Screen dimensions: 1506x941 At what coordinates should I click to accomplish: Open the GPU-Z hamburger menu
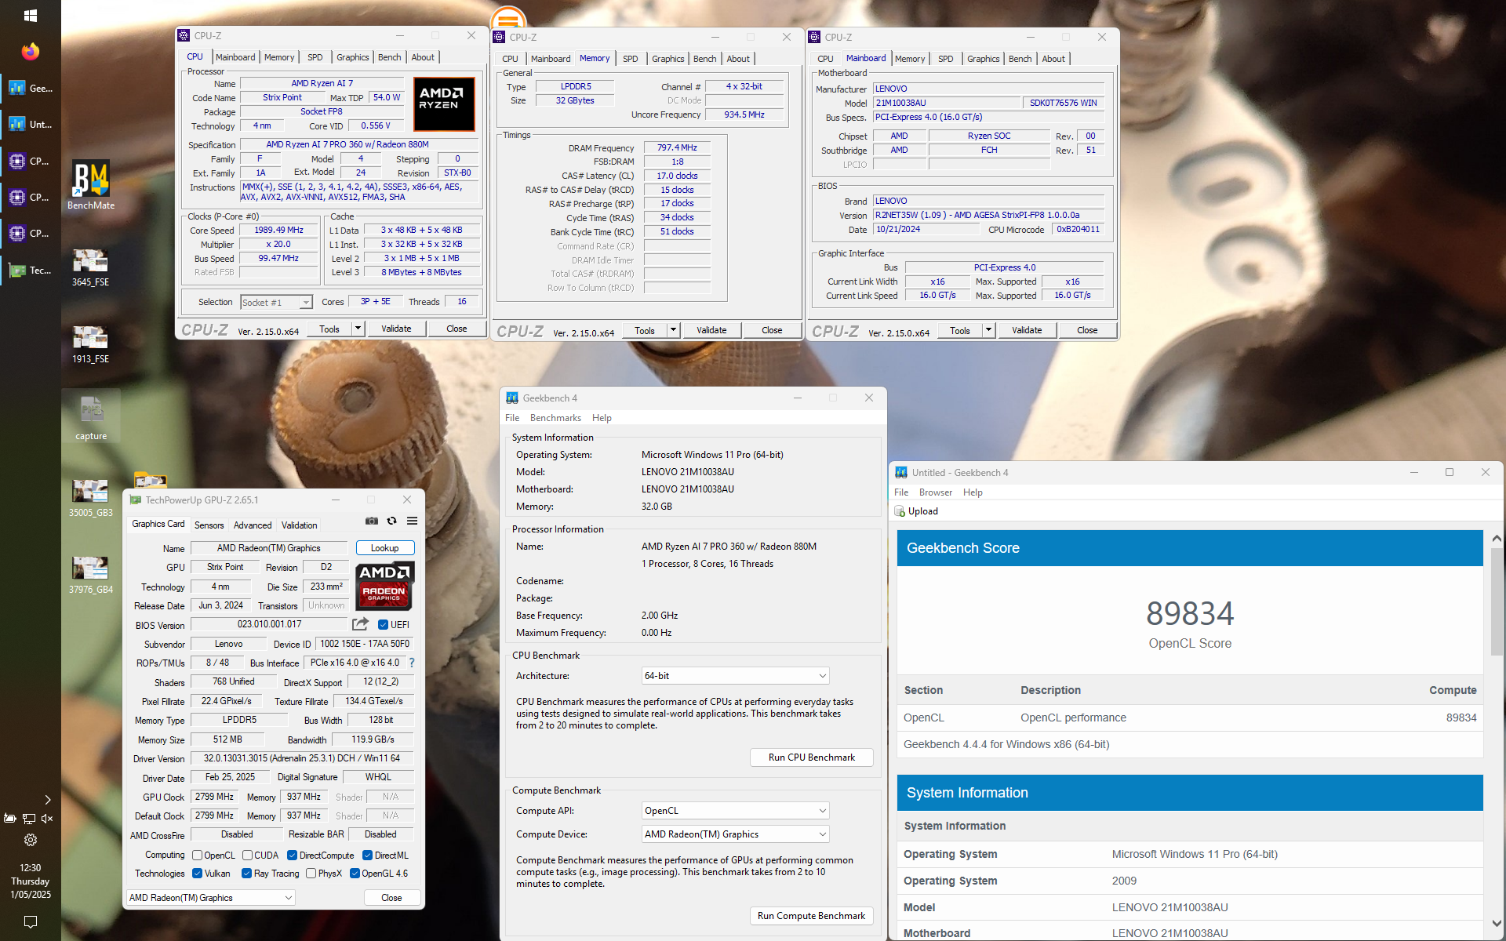tap(412, 521)
